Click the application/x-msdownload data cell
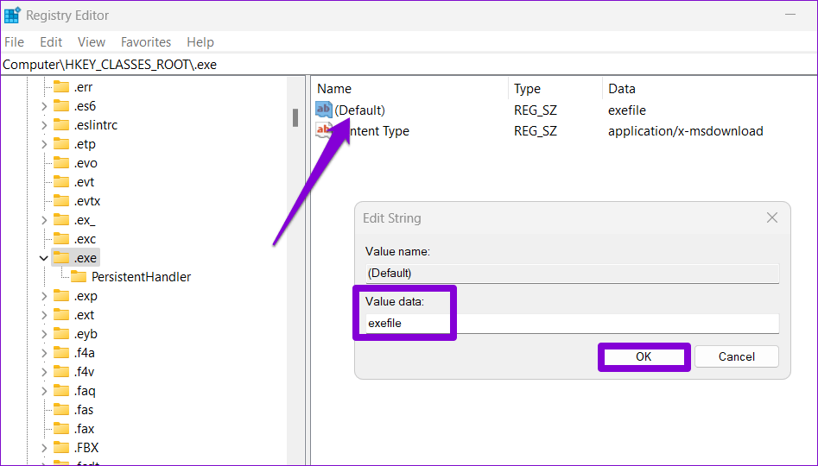818x466 pixels. click(686, 131)
